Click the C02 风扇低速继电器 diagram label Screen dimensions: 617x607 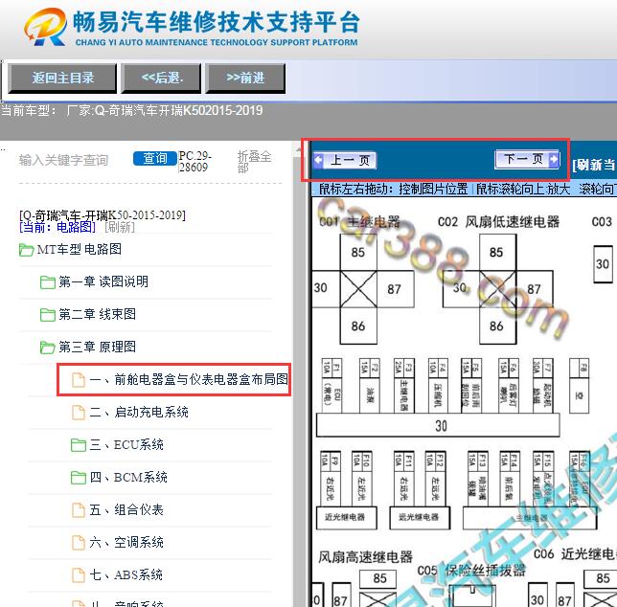[x=498, y=222]
